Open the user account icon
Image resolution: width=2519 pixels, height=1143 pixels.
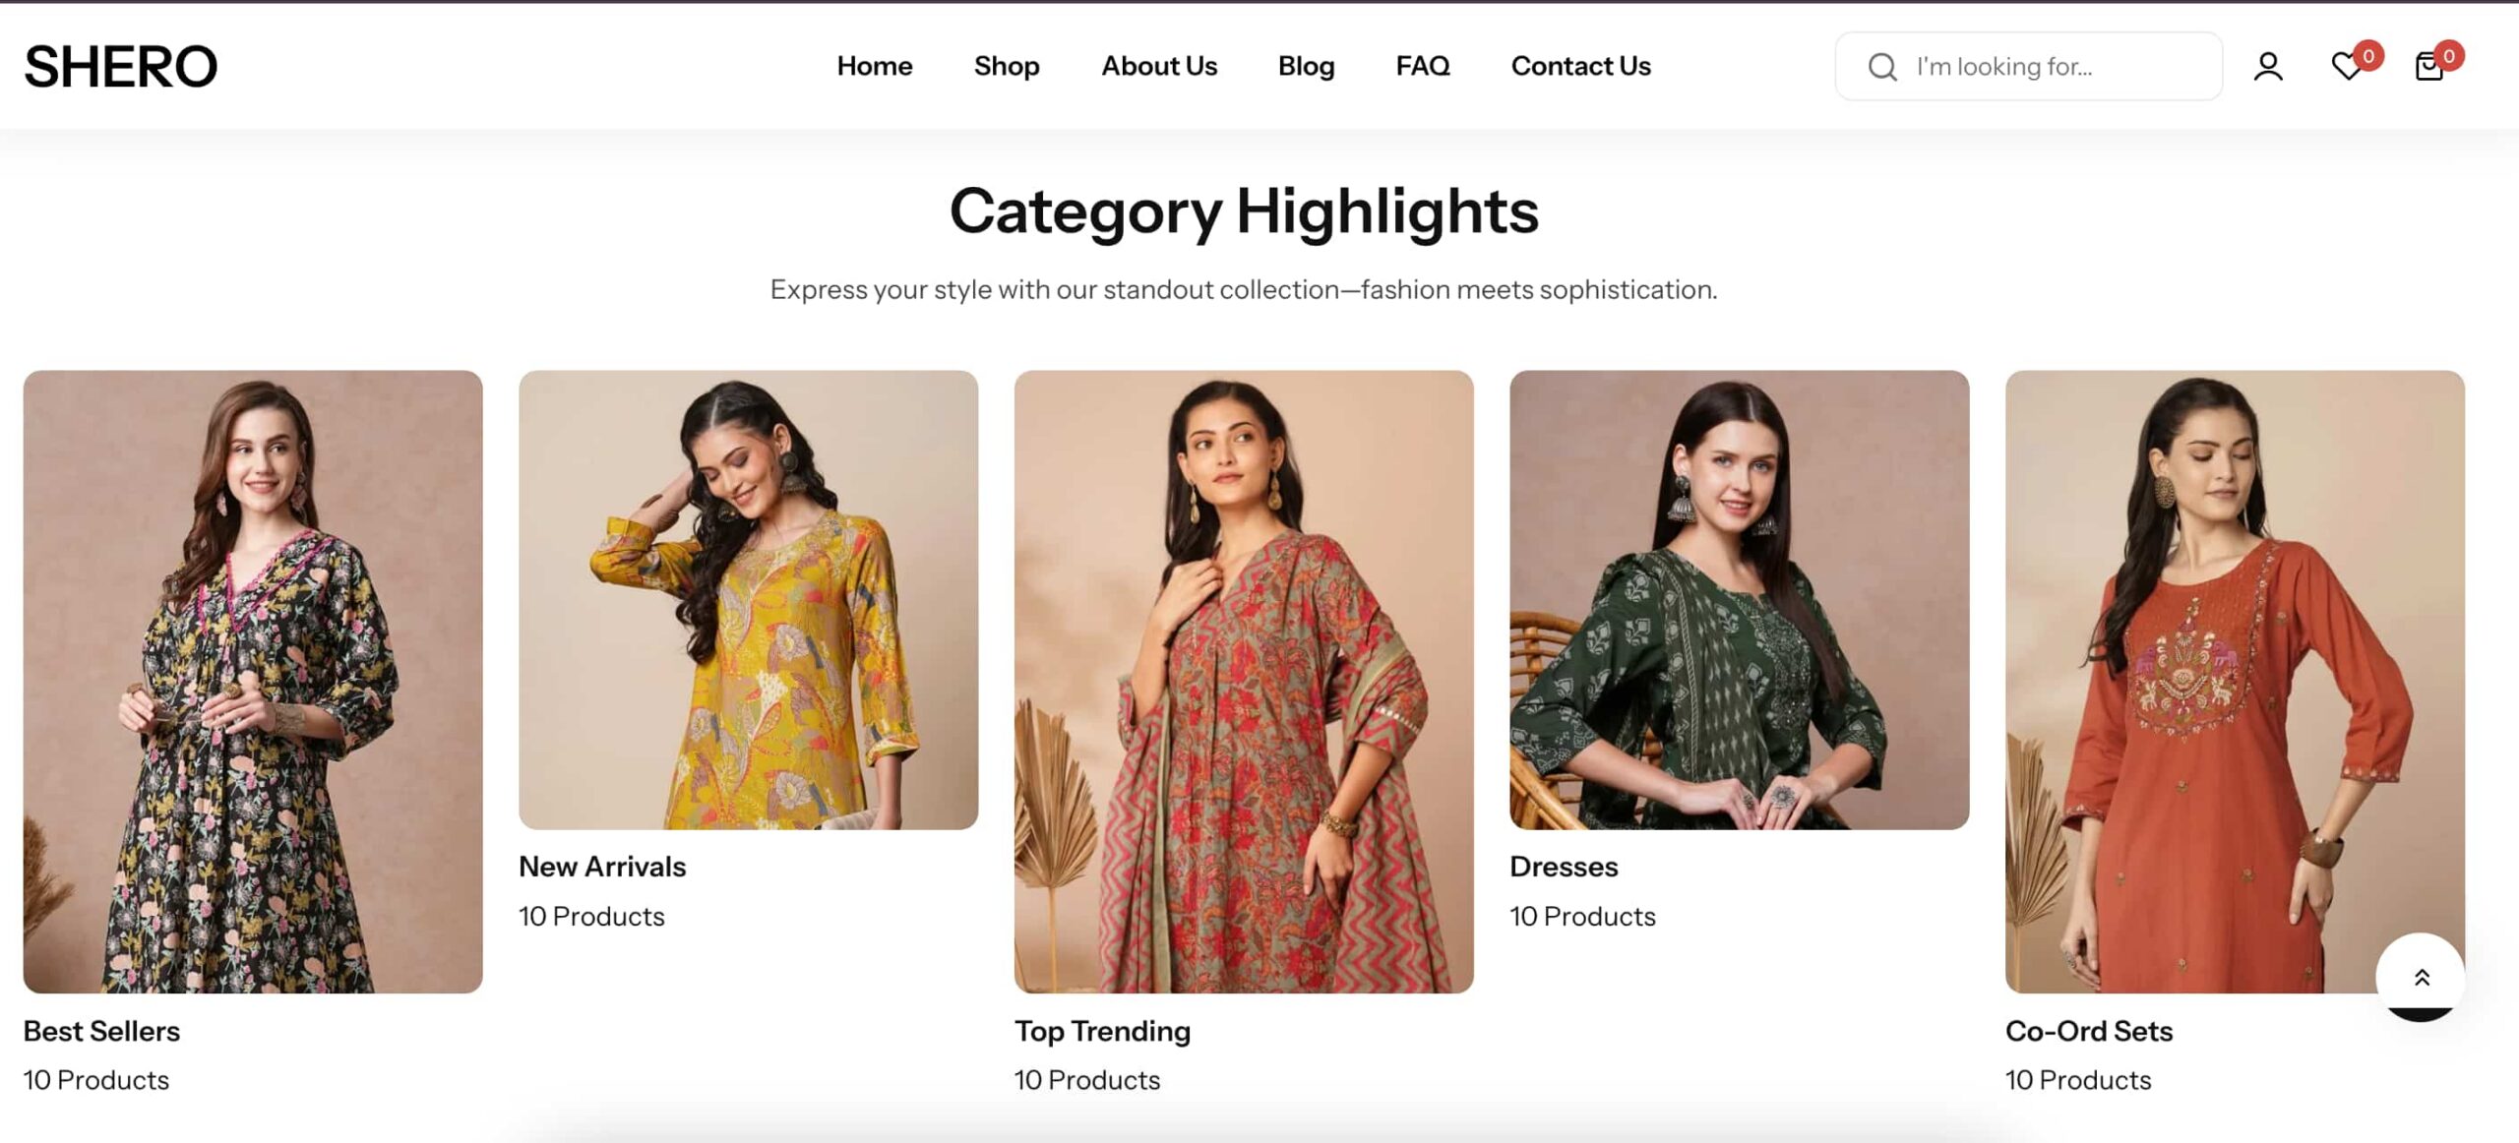2268,67
